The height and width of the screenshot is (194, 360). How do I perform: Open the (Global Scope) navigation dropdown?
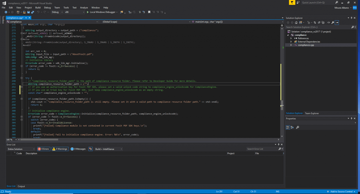(145, 22)
